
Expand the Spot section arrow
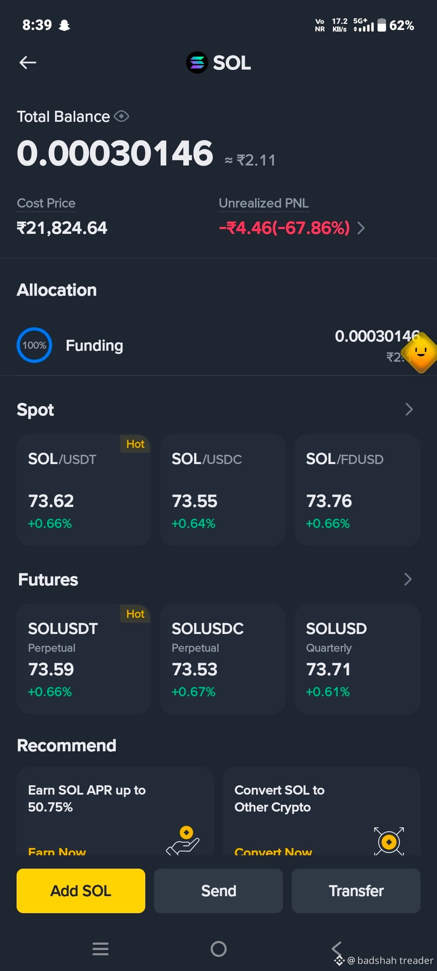coord(409,409)
